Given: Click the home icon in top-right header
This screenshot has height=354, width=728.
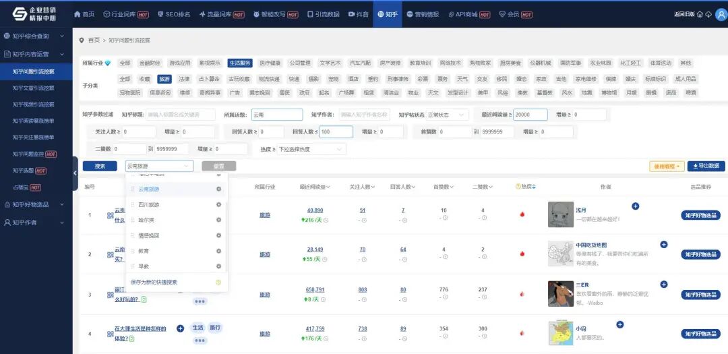Looking at the screenshot, I should click(700, 14).
